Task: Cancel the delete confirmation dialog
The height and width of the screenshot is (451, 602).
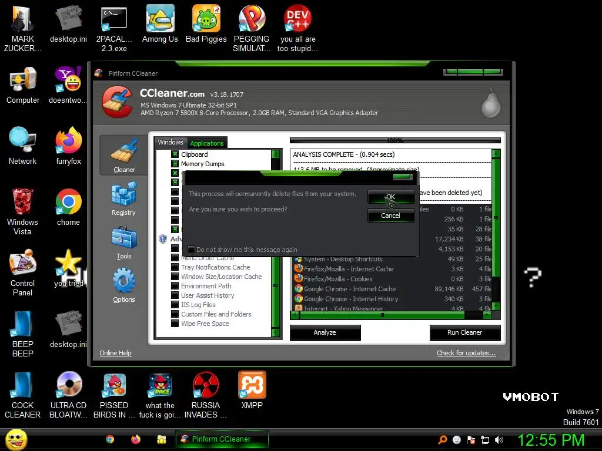Action: click(391, 216)
